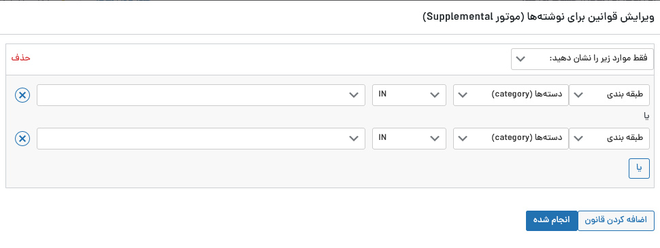
Task: Remove the first category rule with its X icon
Action: tap(22, 95)
